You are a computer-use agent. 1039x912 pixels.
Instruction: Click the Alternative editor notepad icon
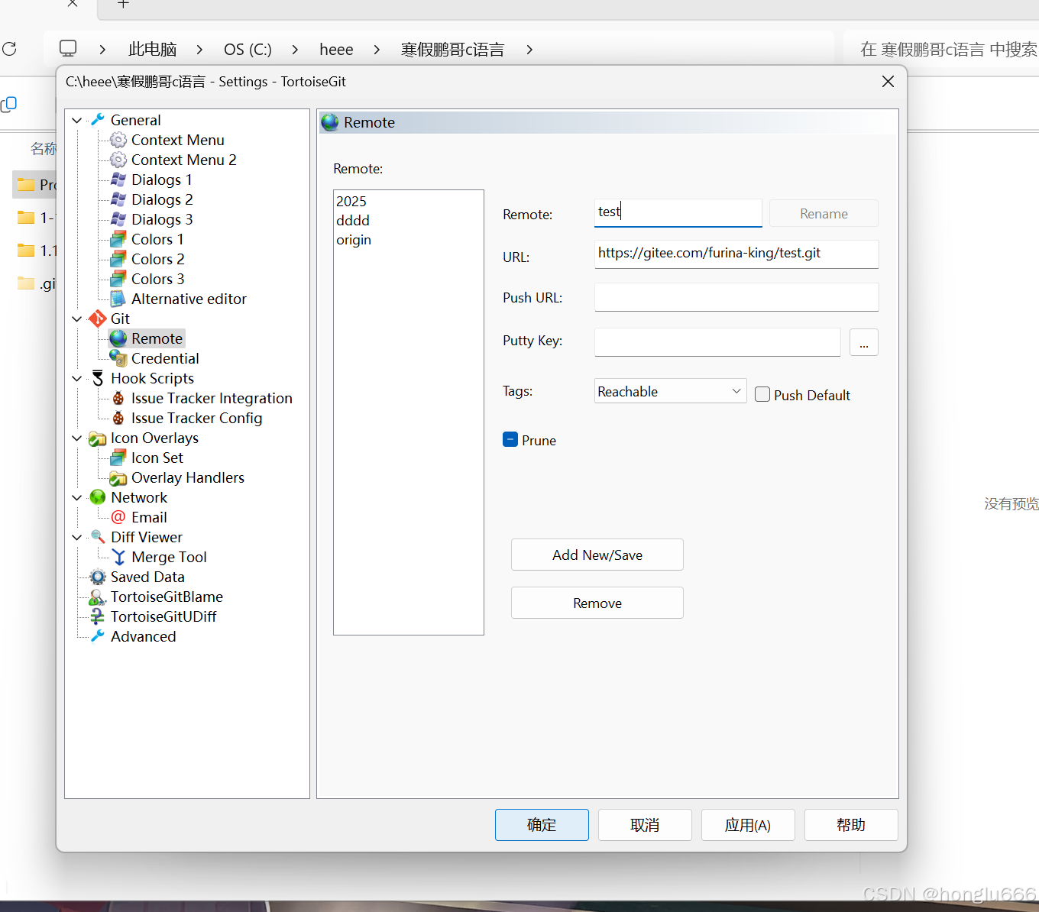click(118, 299)
